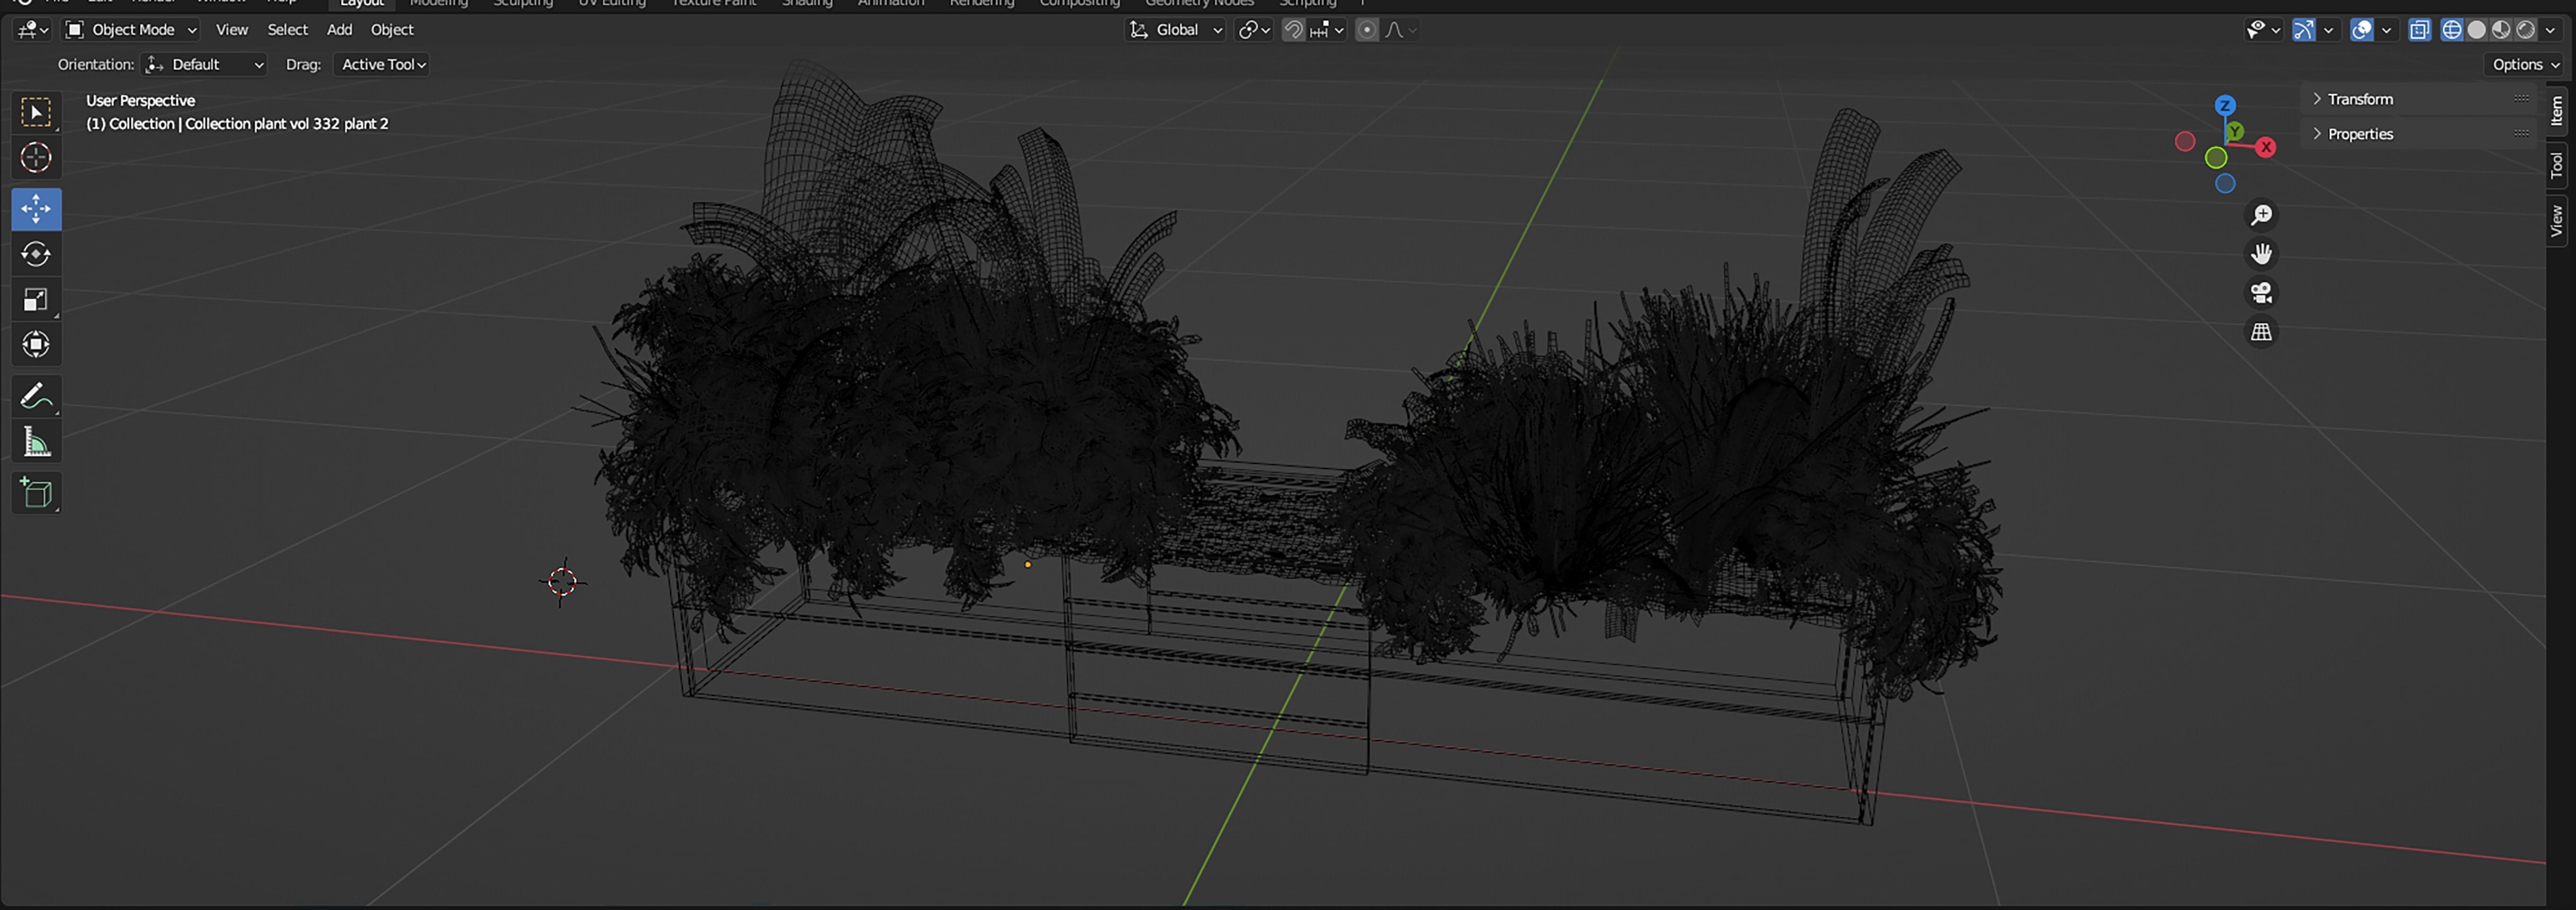Toggle viewport gizmos display
Viewport: 2576px width, 910px height.
pyautogui.click(x=2303, y=30)
